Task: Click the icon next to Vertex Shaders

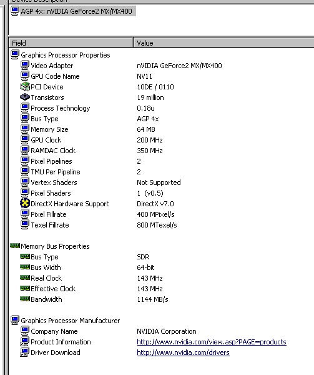Action: click(x=25, y=182)
